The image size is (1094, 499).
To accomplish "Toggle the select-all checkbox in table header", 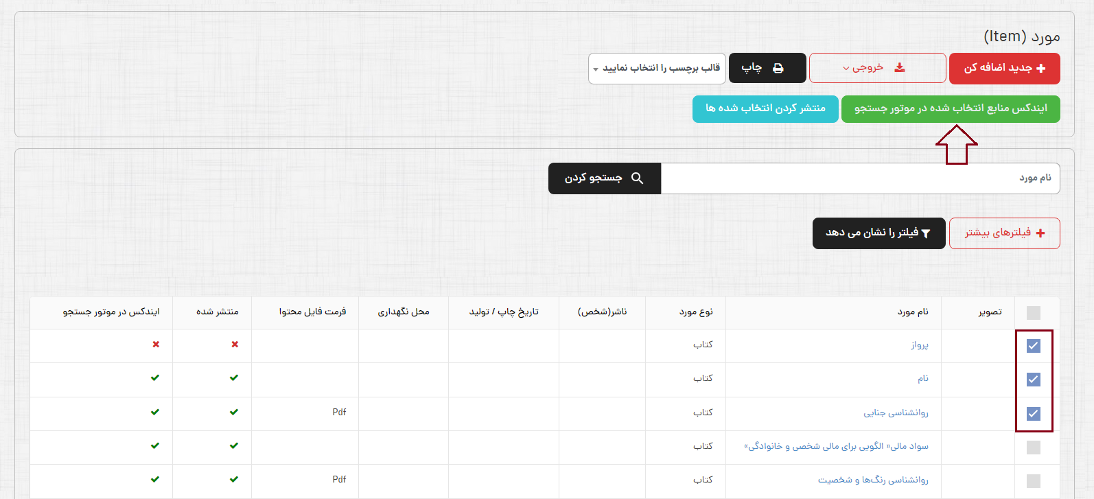I will 1033,313.
